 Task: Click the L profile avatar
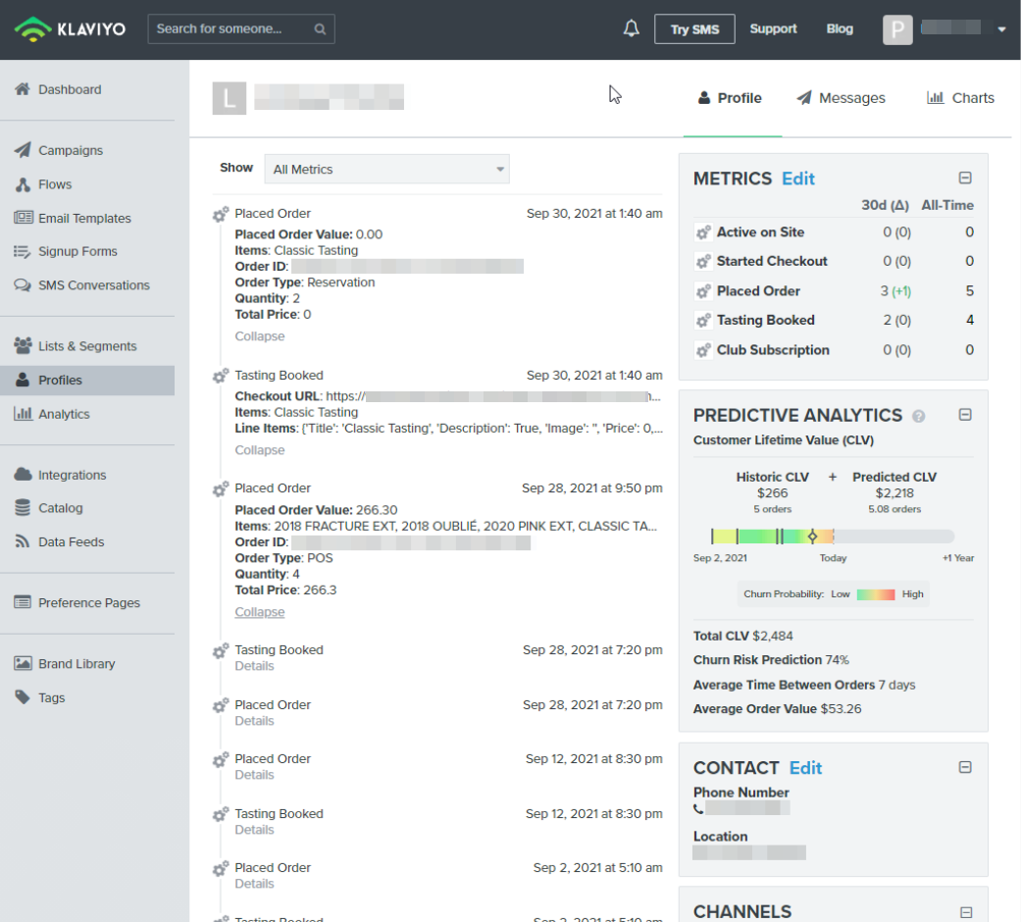coord(230,98)
